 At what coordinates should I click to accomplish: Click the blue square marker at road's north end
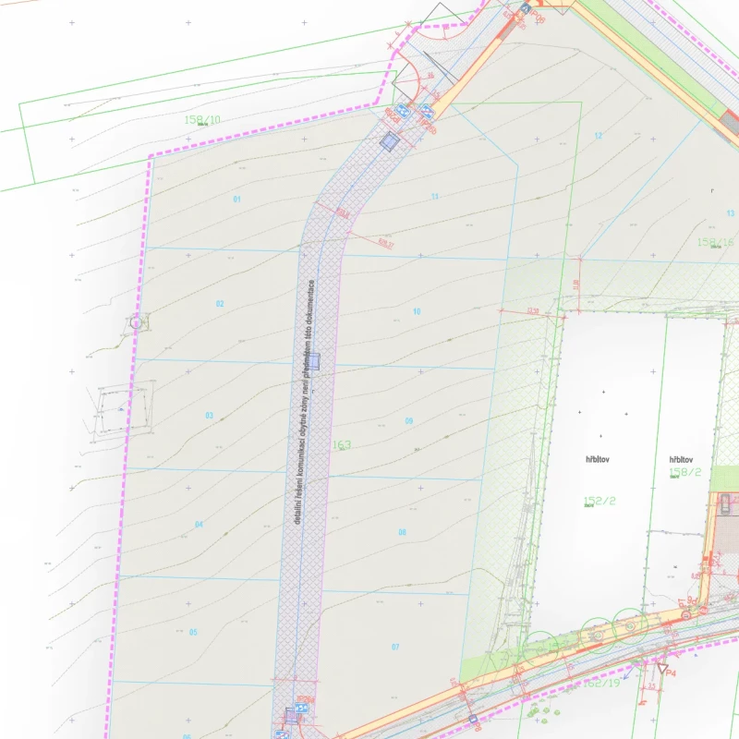(390, 141)
